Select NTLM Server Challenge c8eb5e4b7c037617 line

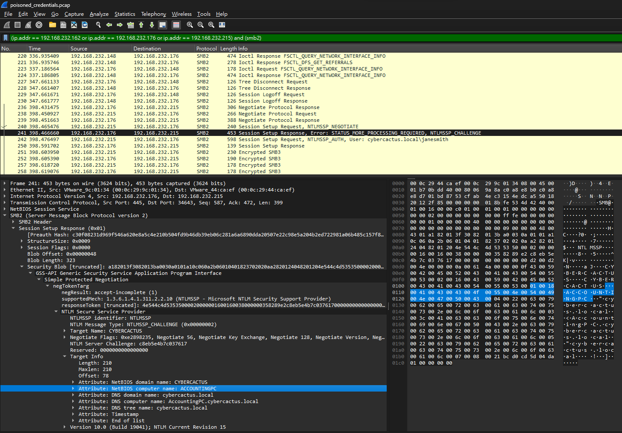click(x=128, y=344)
